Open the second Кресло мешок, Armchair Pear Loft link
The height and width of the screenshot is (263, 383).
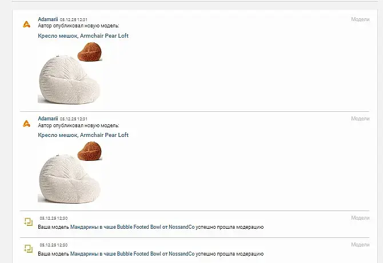(83, 135)
